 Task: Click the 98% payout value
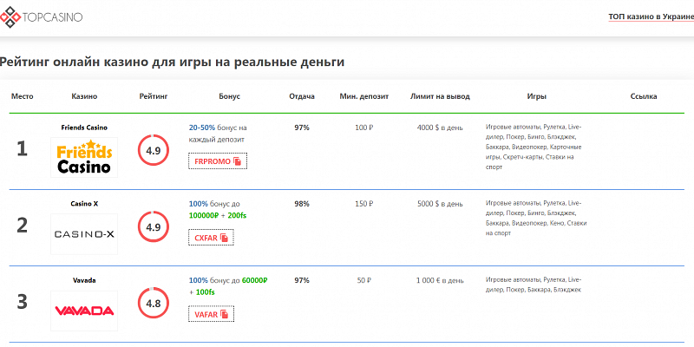pyautogui.click(x=302, y=204)
